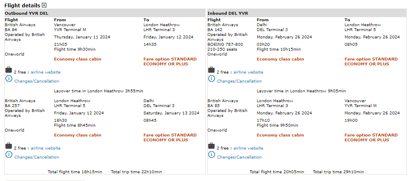Viewport: 412px width, 181px height.
Task: View Changes/Cancellation for Vancouver to London BA 84
Action: [37, 81]
